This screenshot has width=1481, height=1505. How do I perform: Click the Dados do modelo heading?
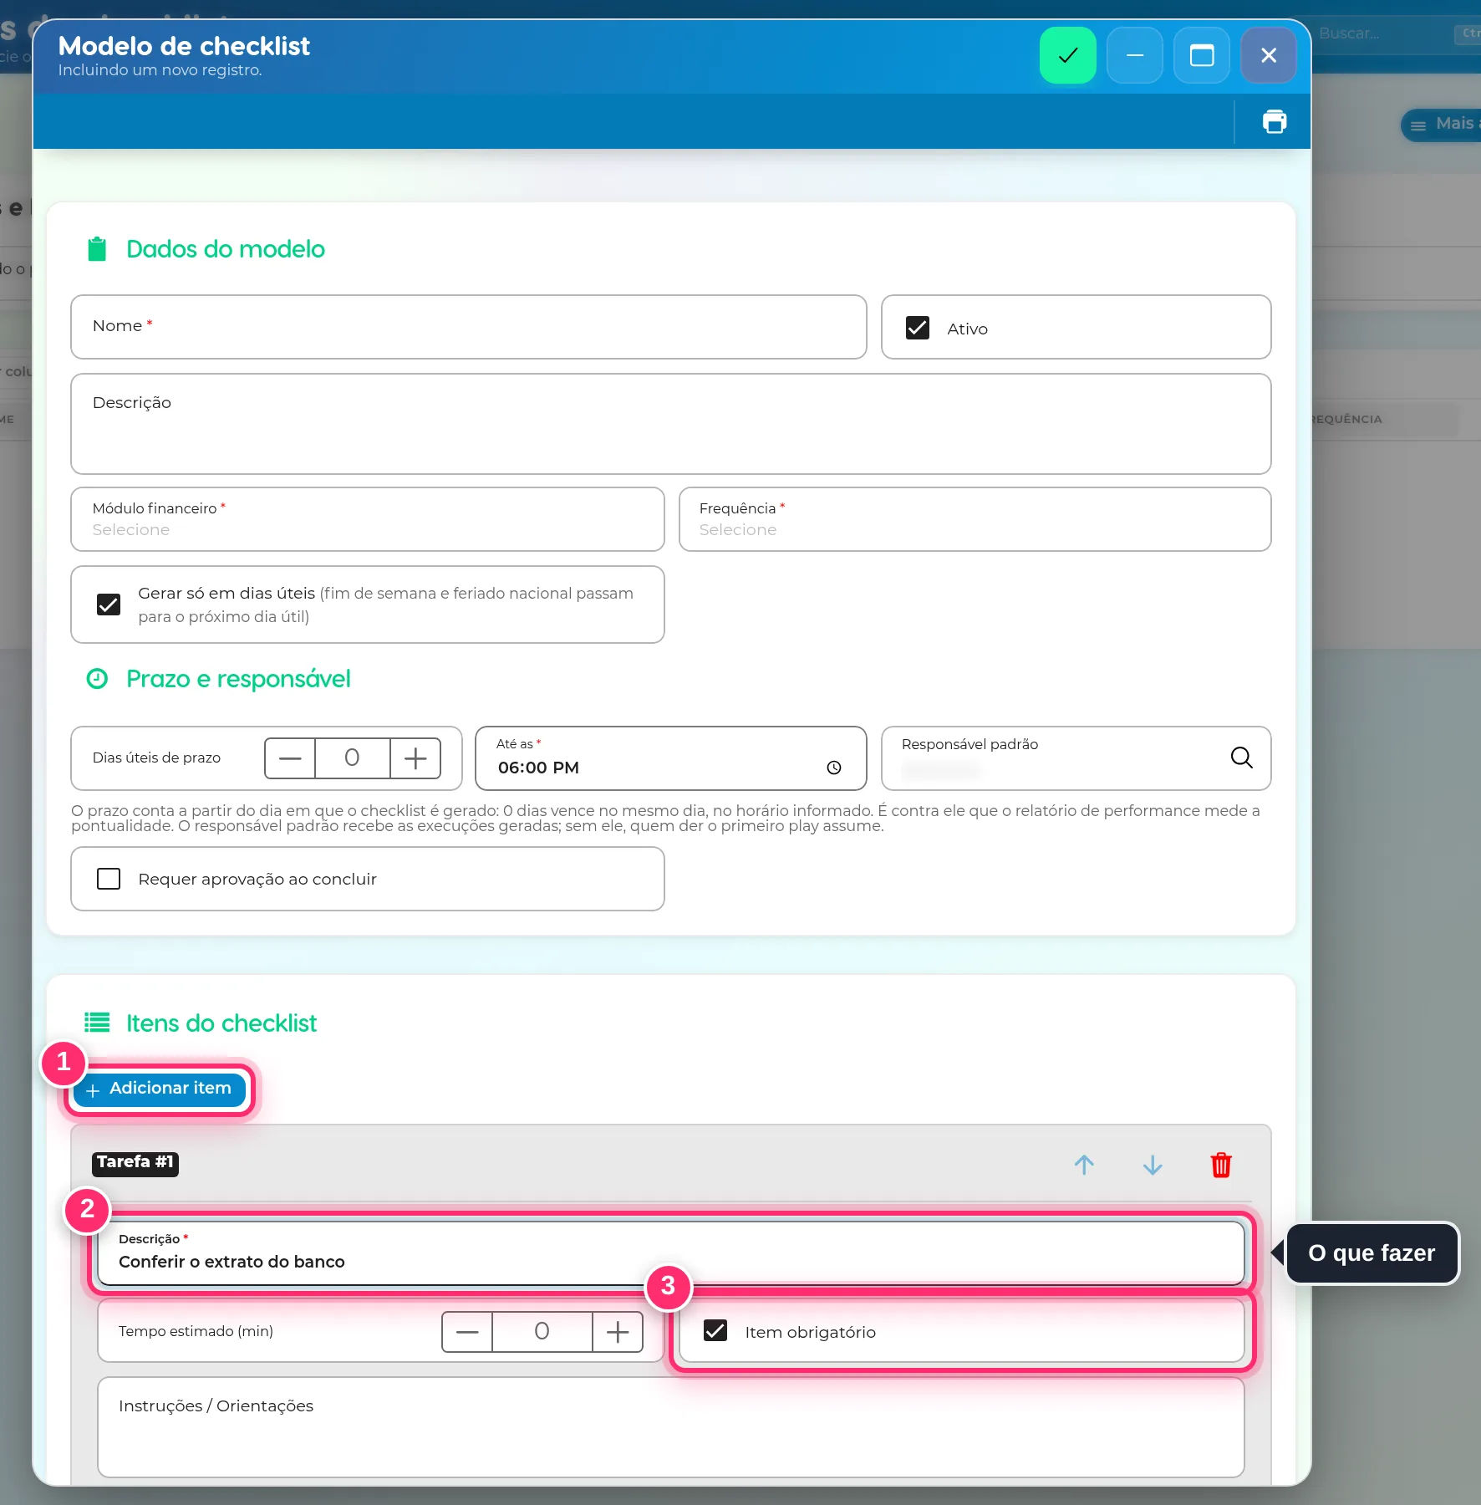coord(226,249)
